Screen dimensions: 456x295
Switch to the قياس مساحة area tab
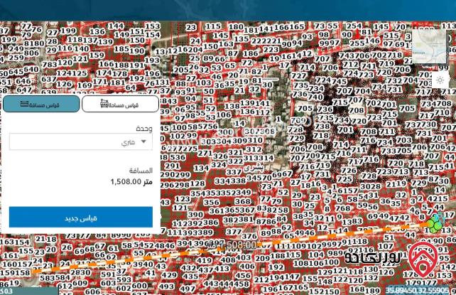(x=121, y=104)
